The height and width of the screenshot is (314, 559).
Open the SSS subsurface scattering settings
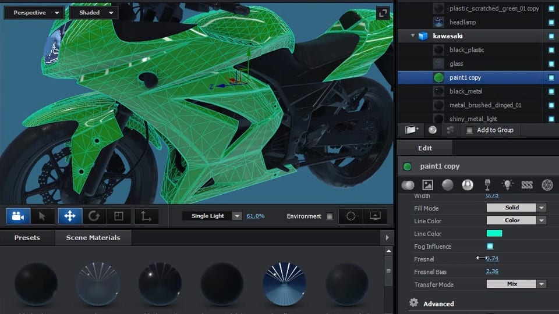[527, 185]
